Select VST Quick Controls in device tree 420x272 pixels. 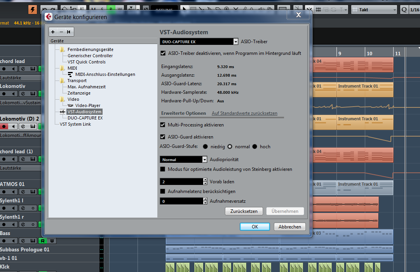(x=87, y=62)
